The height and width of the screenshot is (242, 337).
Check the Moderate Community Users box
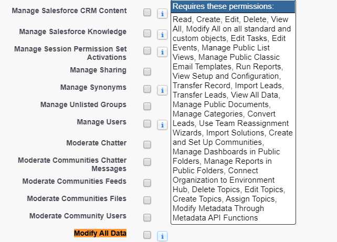pos(147,217)
